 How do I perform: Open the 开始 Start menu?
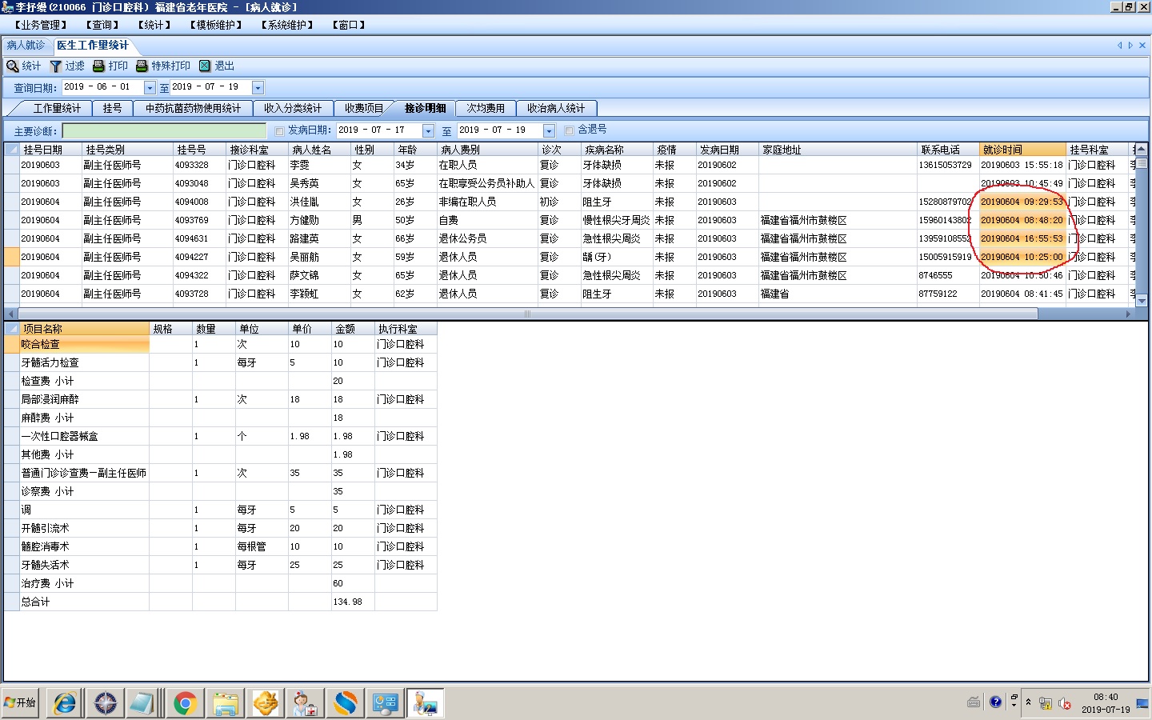(20, 703)
